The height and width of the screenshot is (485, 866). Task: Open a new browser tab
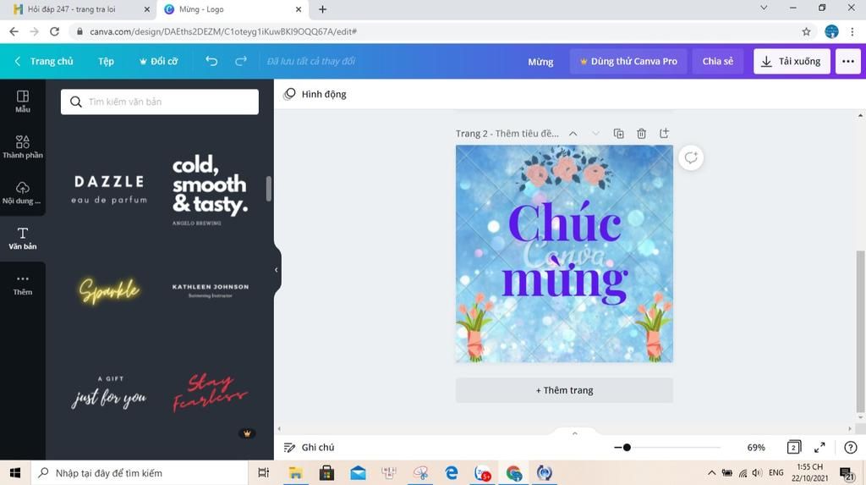322,9
